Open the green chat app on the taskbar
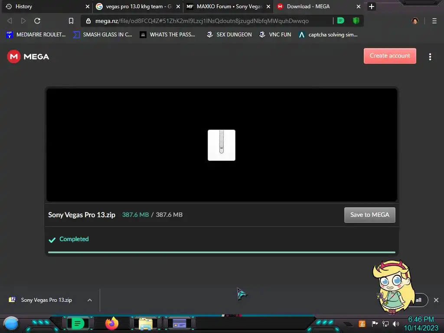The width and height of the screenshot is (444, 333). [78, 323]
